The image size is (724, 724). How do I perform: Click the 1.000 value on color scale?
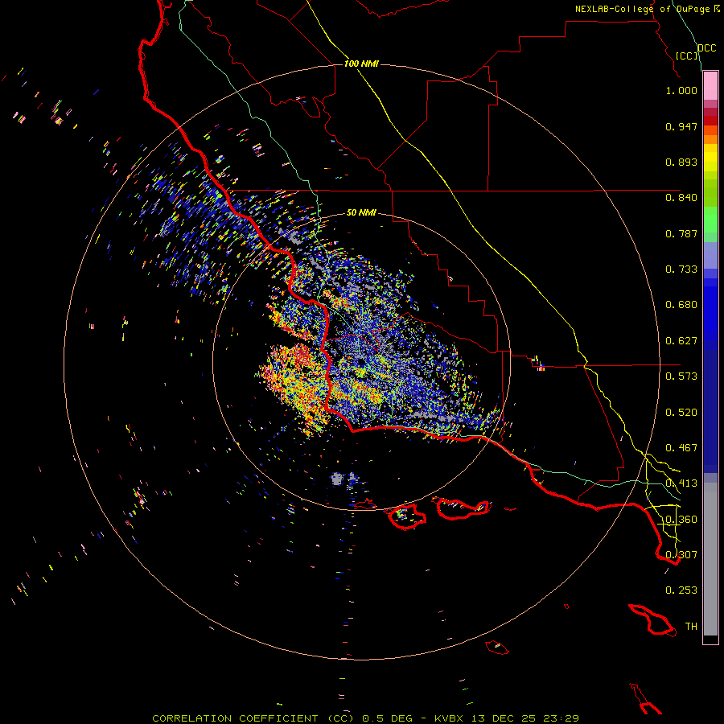(681, 90)
